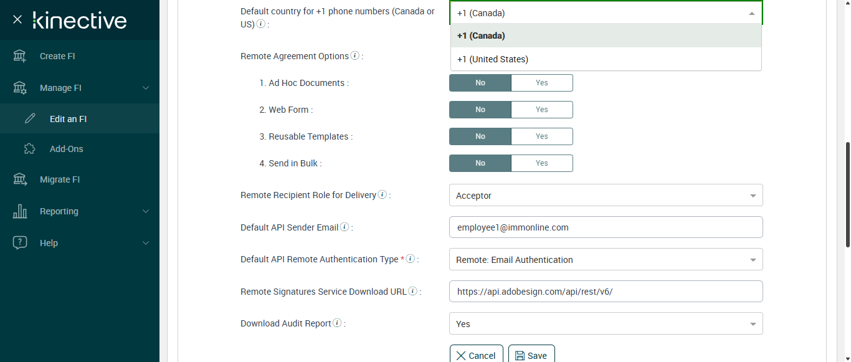Screen dimensions: 851x362
Task: Select +1 (United States) option
Action: click(x=493, y=59)
